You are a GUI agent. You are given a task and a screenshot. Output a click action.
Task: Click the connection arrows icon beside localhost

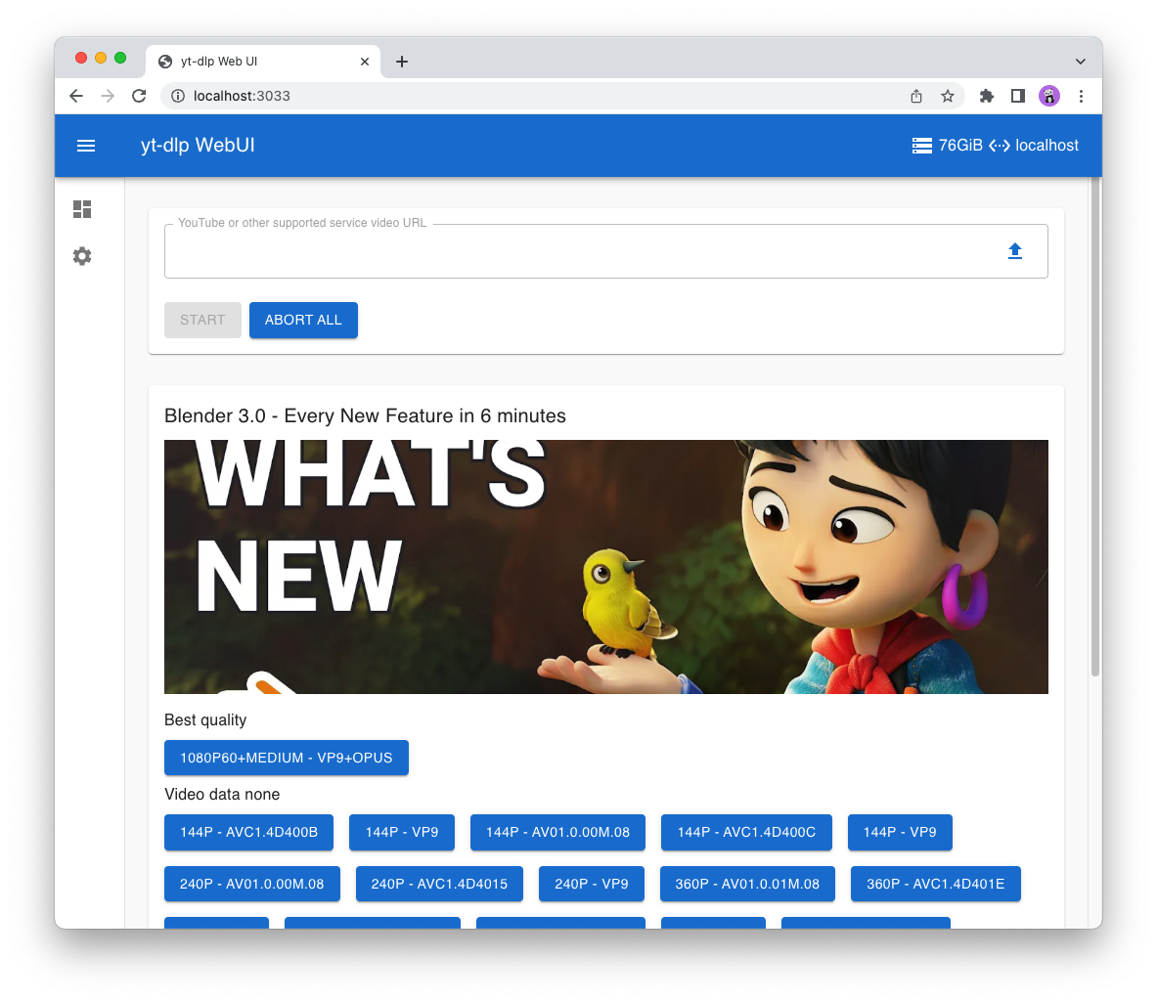[1000, 146]
